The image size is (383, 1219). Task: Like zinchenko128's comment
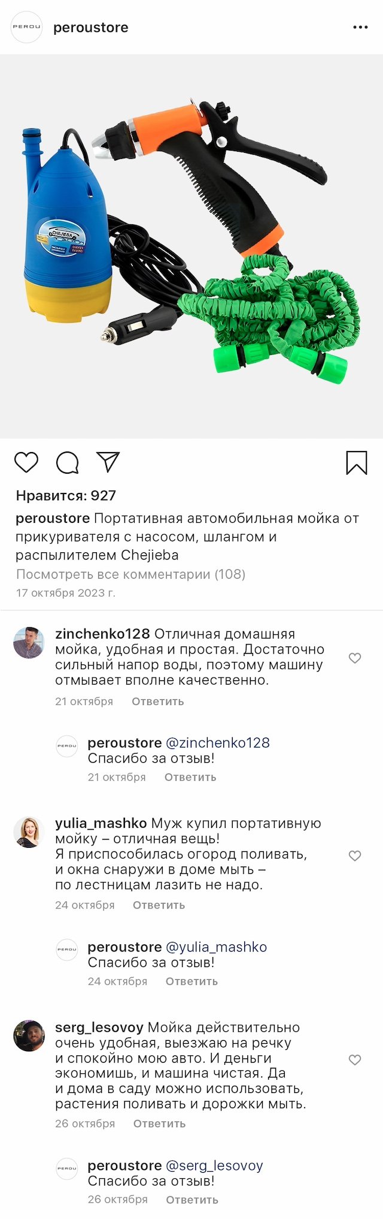coord(355,658)
